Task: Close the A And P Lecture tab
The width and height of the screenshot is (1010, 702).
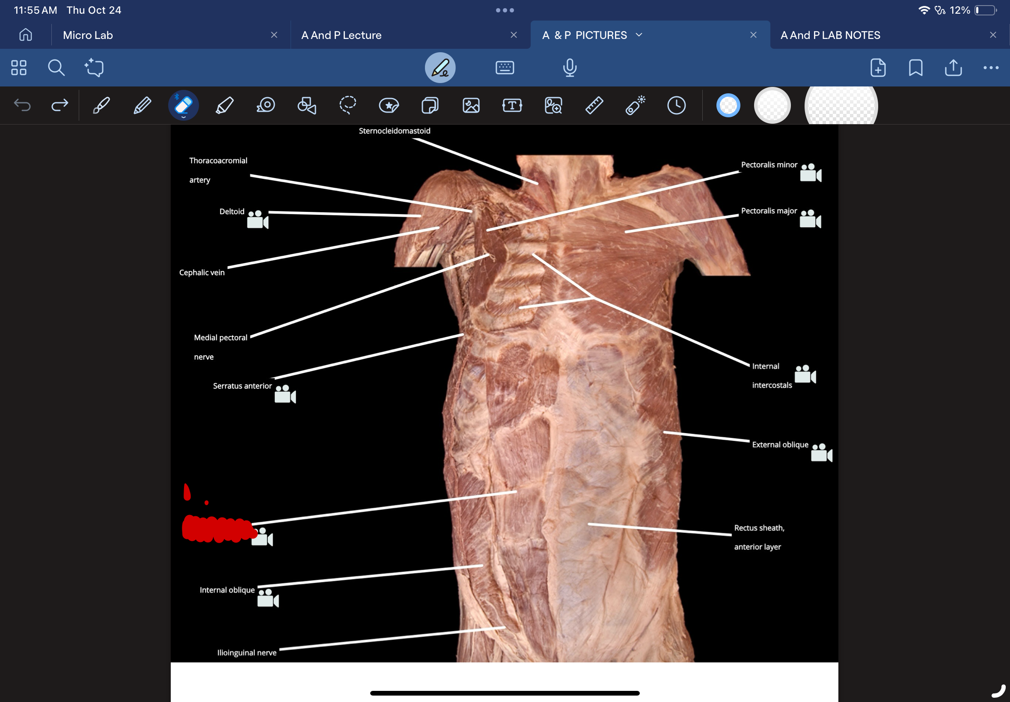Action: point(514,35)
